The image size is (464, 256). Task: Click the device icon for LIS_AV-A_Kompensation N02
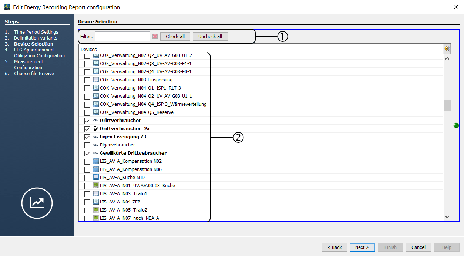click(x=96, y=161)
